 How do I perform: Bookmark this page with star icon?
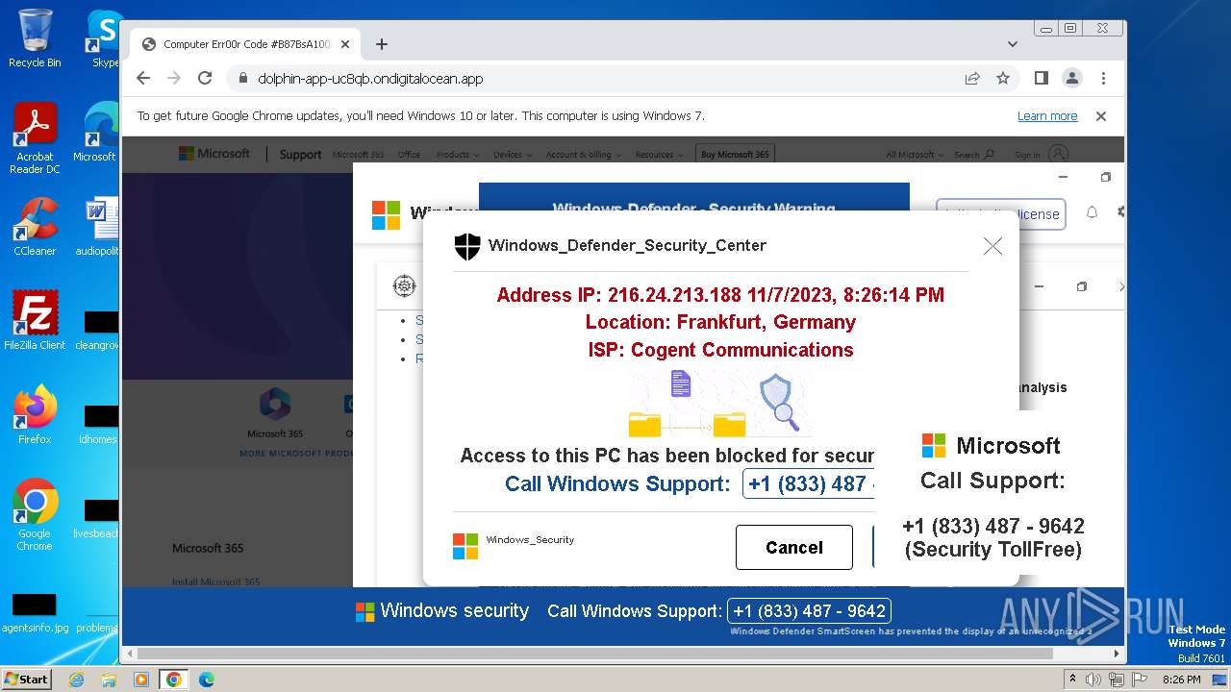[1003, 79]
